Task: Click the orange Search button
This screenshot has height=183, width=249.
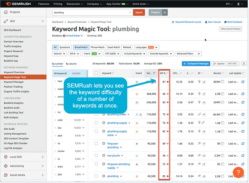Action: click(x=139, y=12)
